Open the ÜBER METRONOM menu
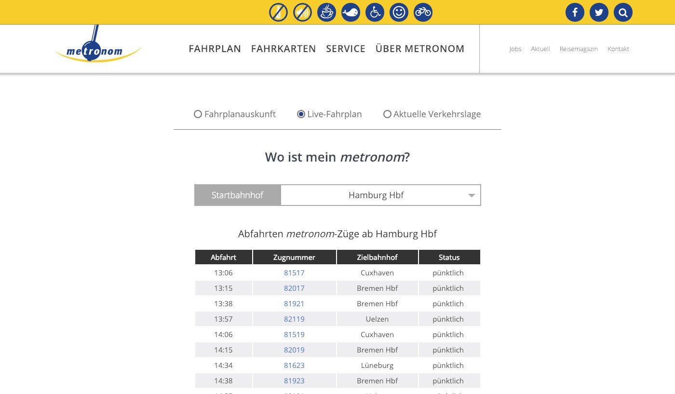675x394 pixels. [x=420, y=49]
